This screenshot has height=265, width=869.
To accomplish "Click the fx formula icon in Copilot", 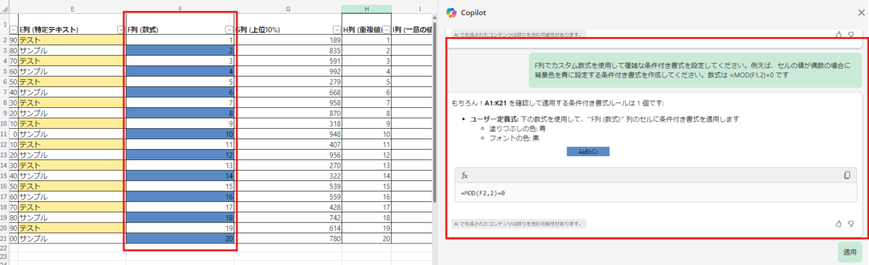I will tap(465, 175).
